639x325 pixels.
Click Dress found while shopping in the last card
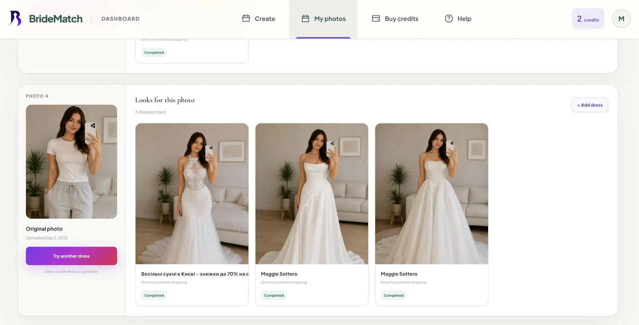tap(404, 282)
